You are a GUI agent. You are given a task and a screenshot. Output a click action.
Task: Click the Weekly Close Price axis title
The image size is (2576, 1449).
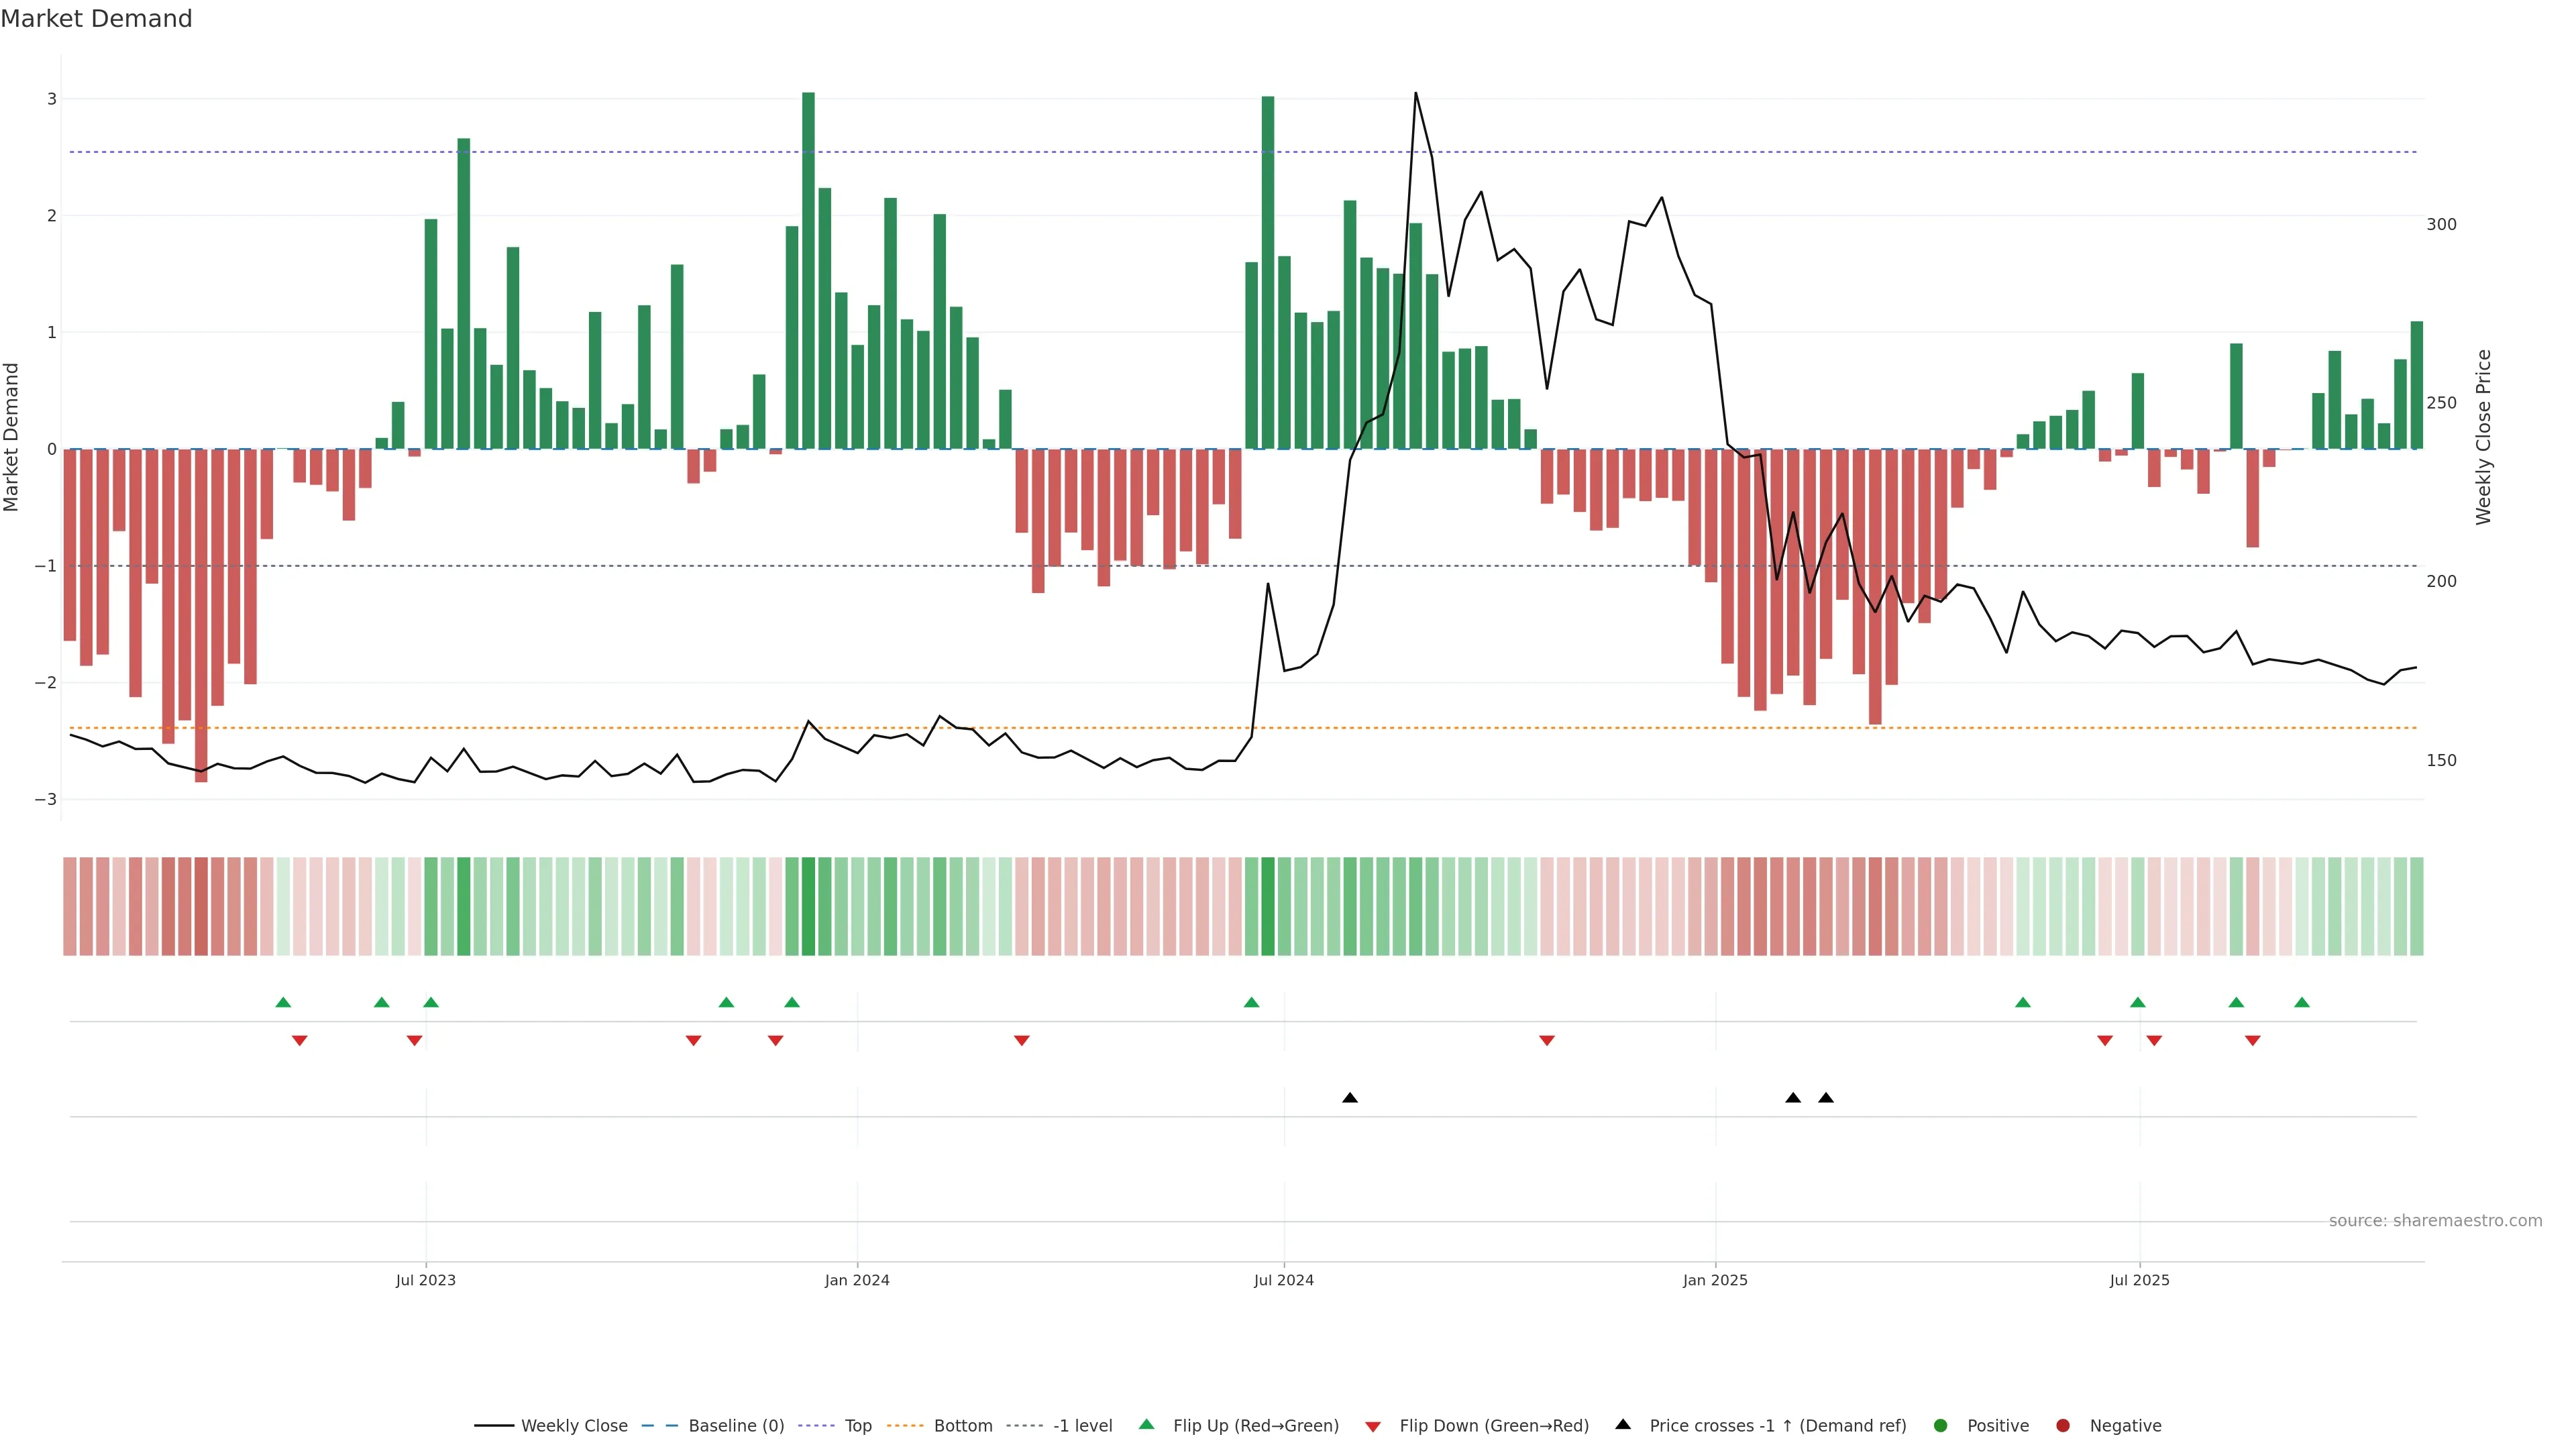coord(2483,437)
